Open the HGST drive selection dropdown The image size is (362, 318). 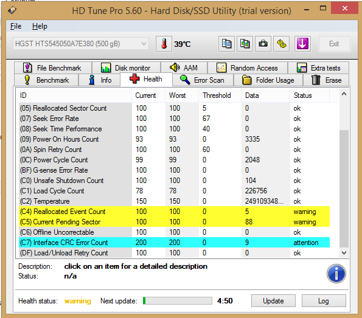[81, 44]
